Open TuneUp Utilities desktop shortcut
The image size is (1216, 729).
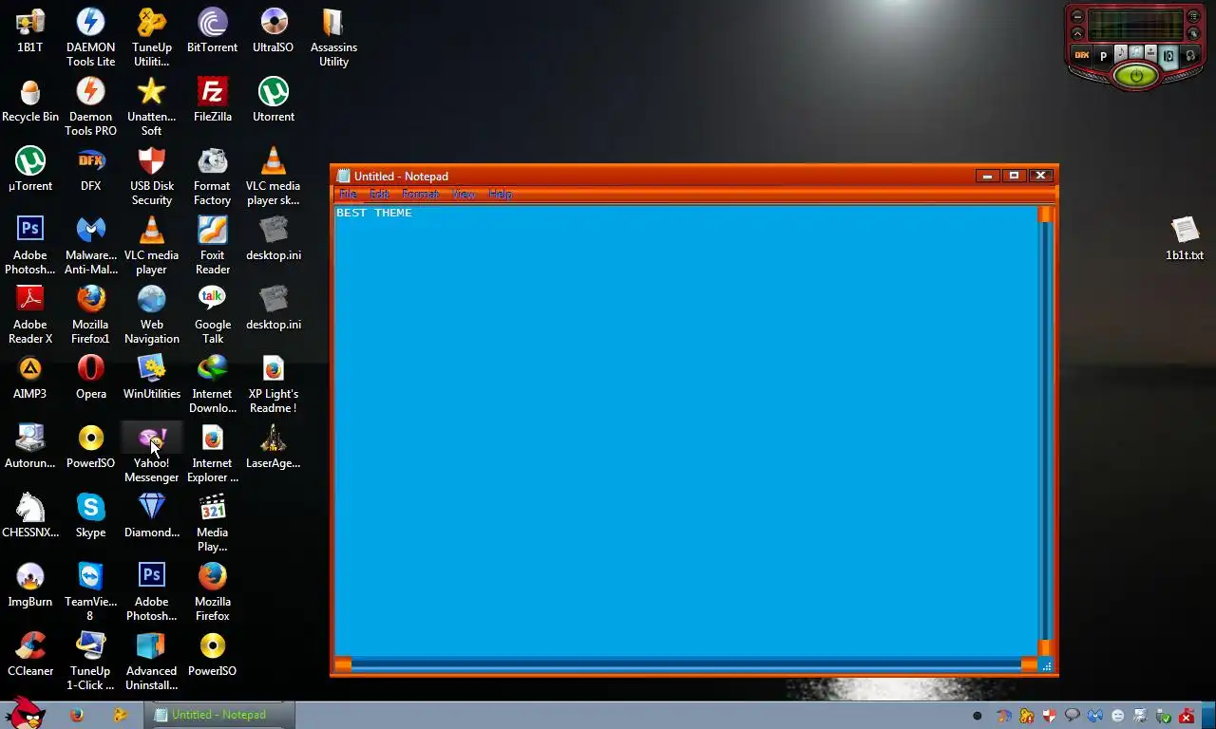(152, 37)
